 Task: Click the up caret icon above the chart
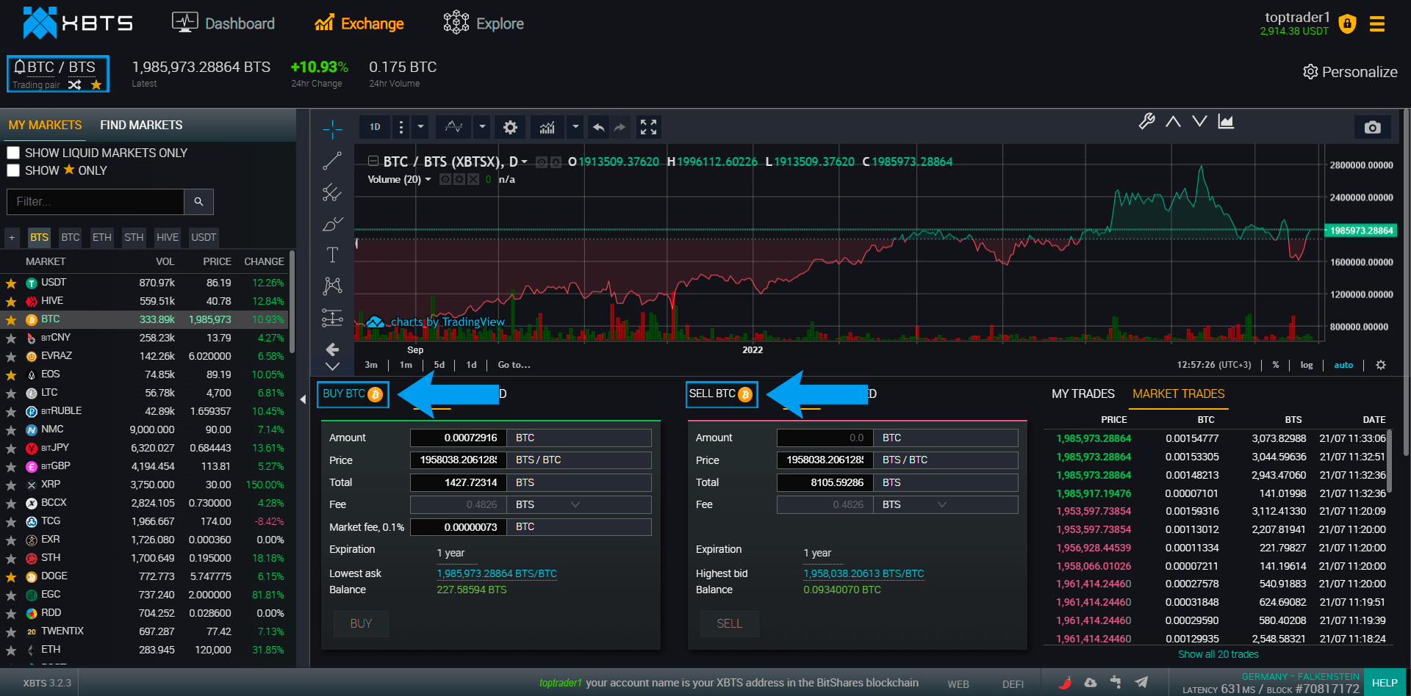click(1173, 121)
